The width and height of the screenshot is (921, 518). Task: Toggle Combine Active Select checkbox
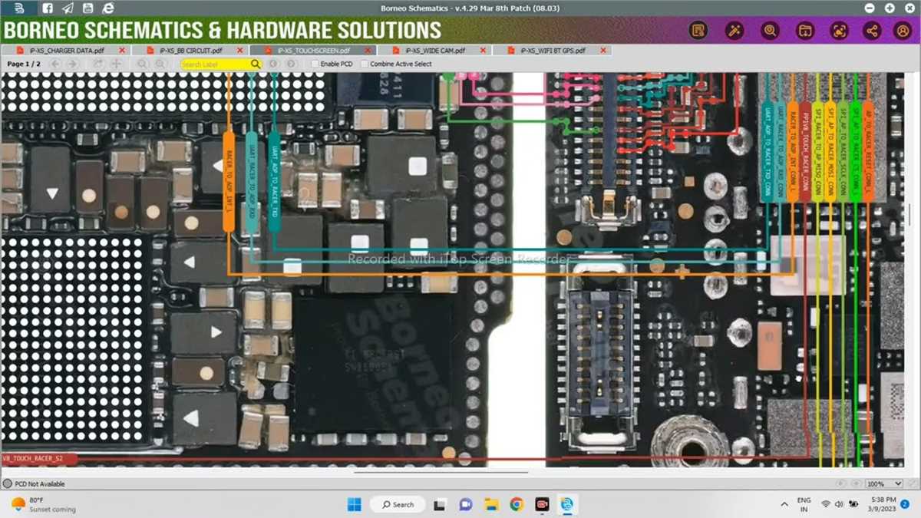point(365,64)
